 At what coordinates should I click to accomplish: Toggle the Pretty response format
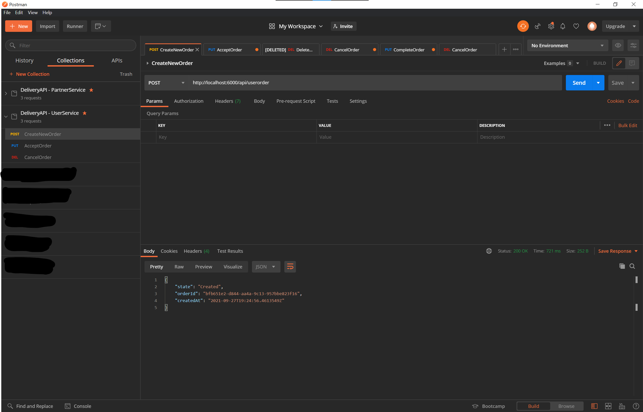coord(156,266)
